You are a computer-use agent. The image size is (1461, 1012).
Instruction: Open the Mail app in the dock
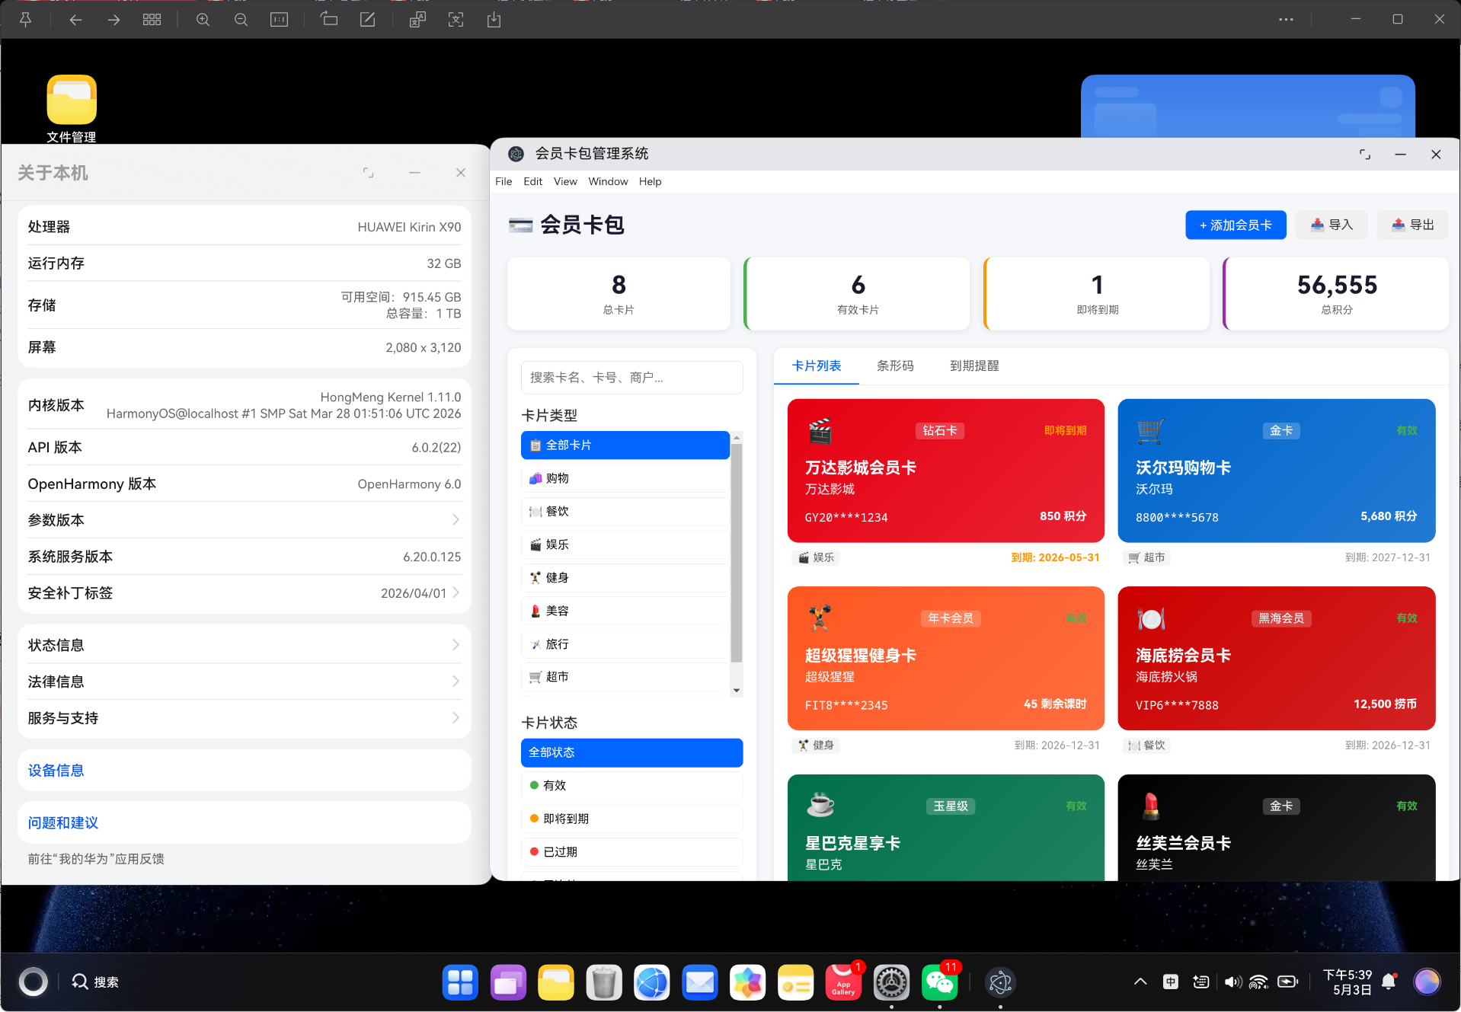700,982
